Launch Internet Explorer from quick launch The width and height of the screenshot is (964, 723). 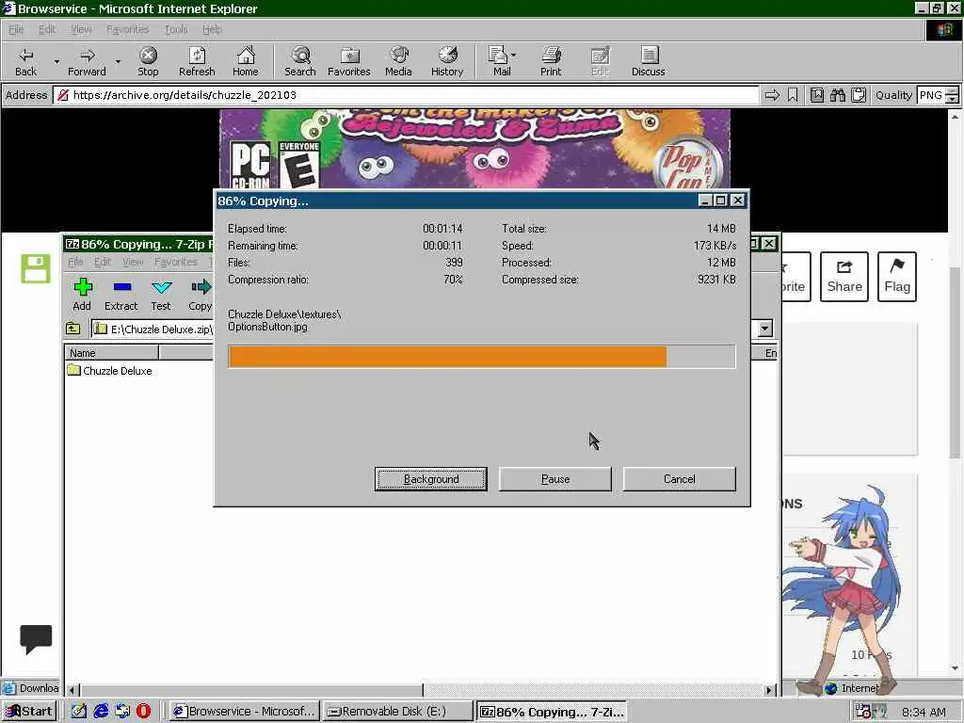coord(101,711)
